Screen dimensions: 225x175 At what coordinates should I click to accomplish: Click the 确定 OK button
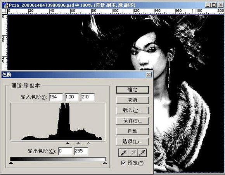[x=132, y=90]
